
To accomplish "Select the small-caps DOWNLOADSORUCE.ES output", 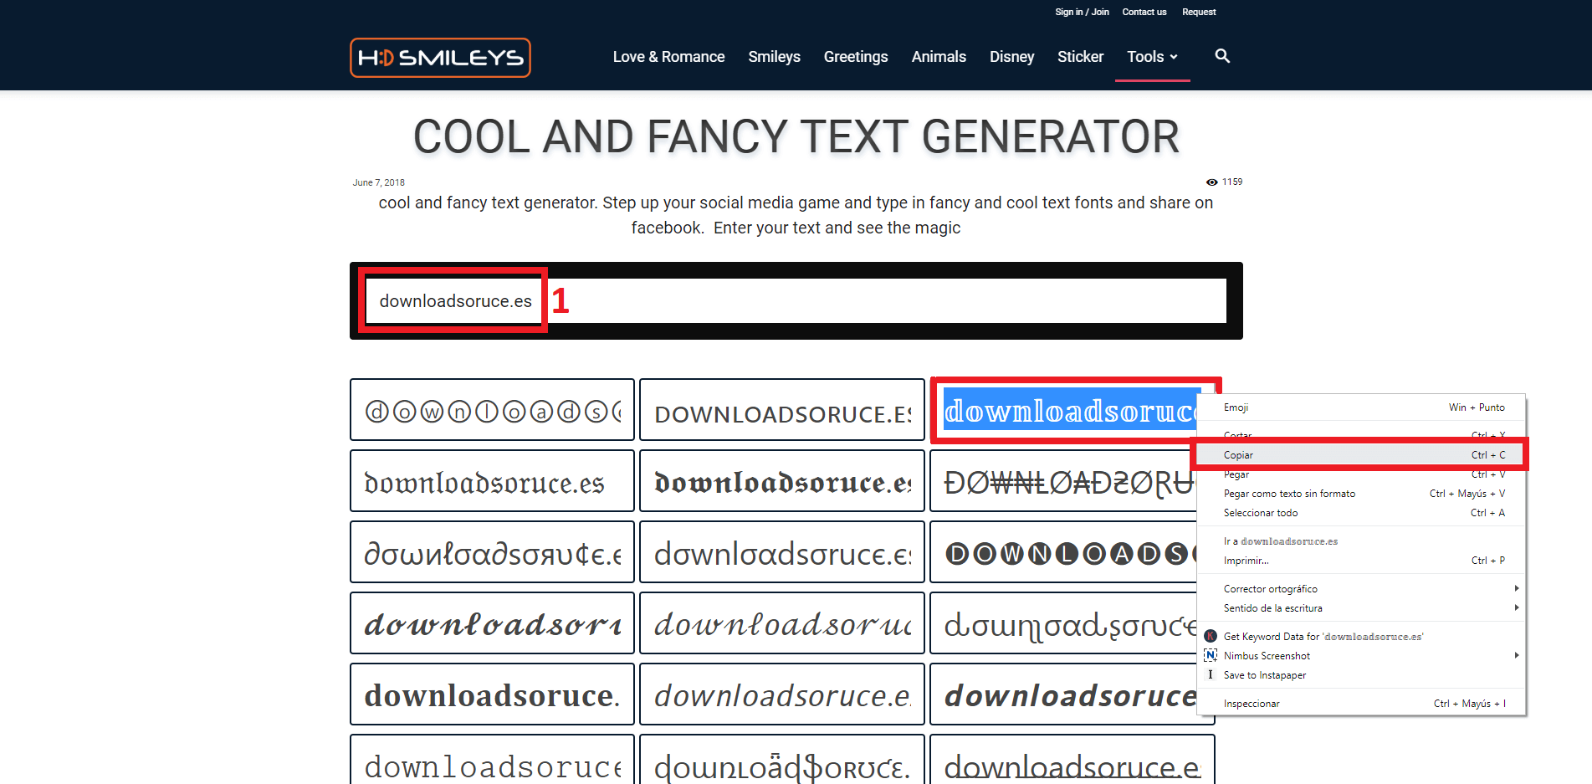I will (782, 410).
